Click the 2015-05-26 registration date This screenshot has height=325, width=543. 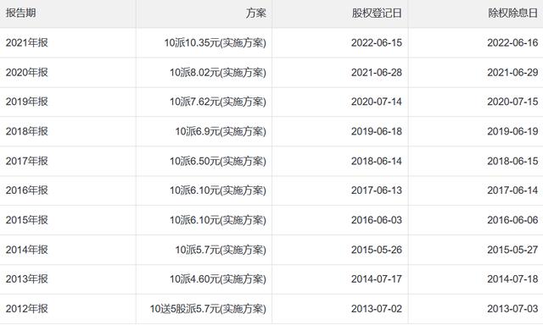377,250
